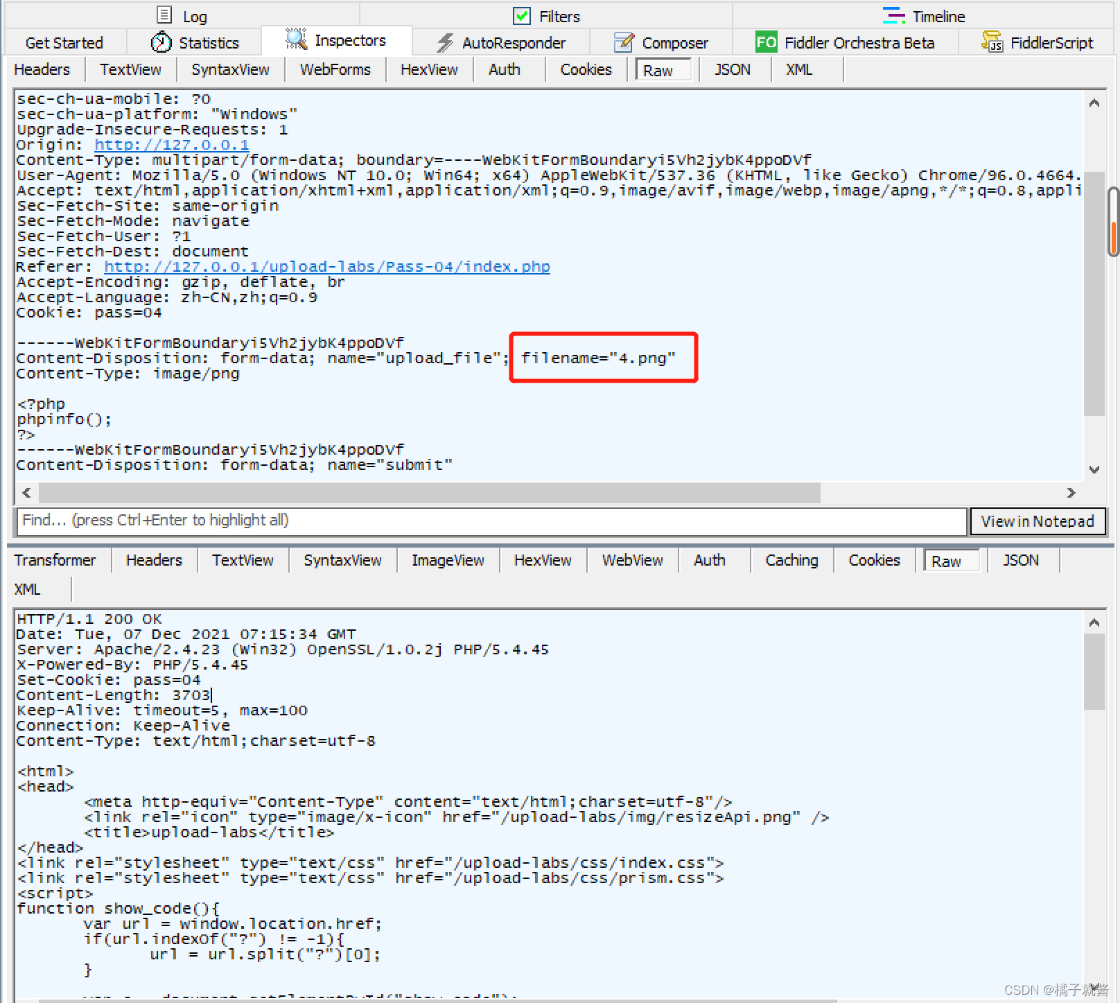Open the response TextView tab
1120x1003 pixels.
pyautogui.click(x=243, y=560)
